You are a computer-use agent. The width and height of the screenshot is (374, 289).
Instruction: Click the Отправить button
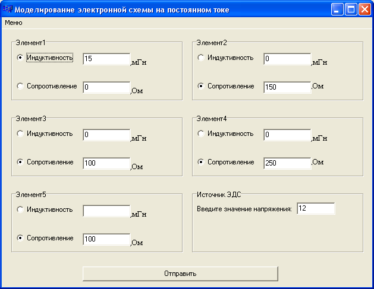pos(180,274)
